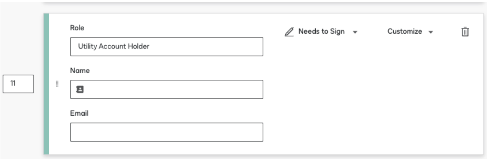Click into the empty Name input field

click(167, 89)
